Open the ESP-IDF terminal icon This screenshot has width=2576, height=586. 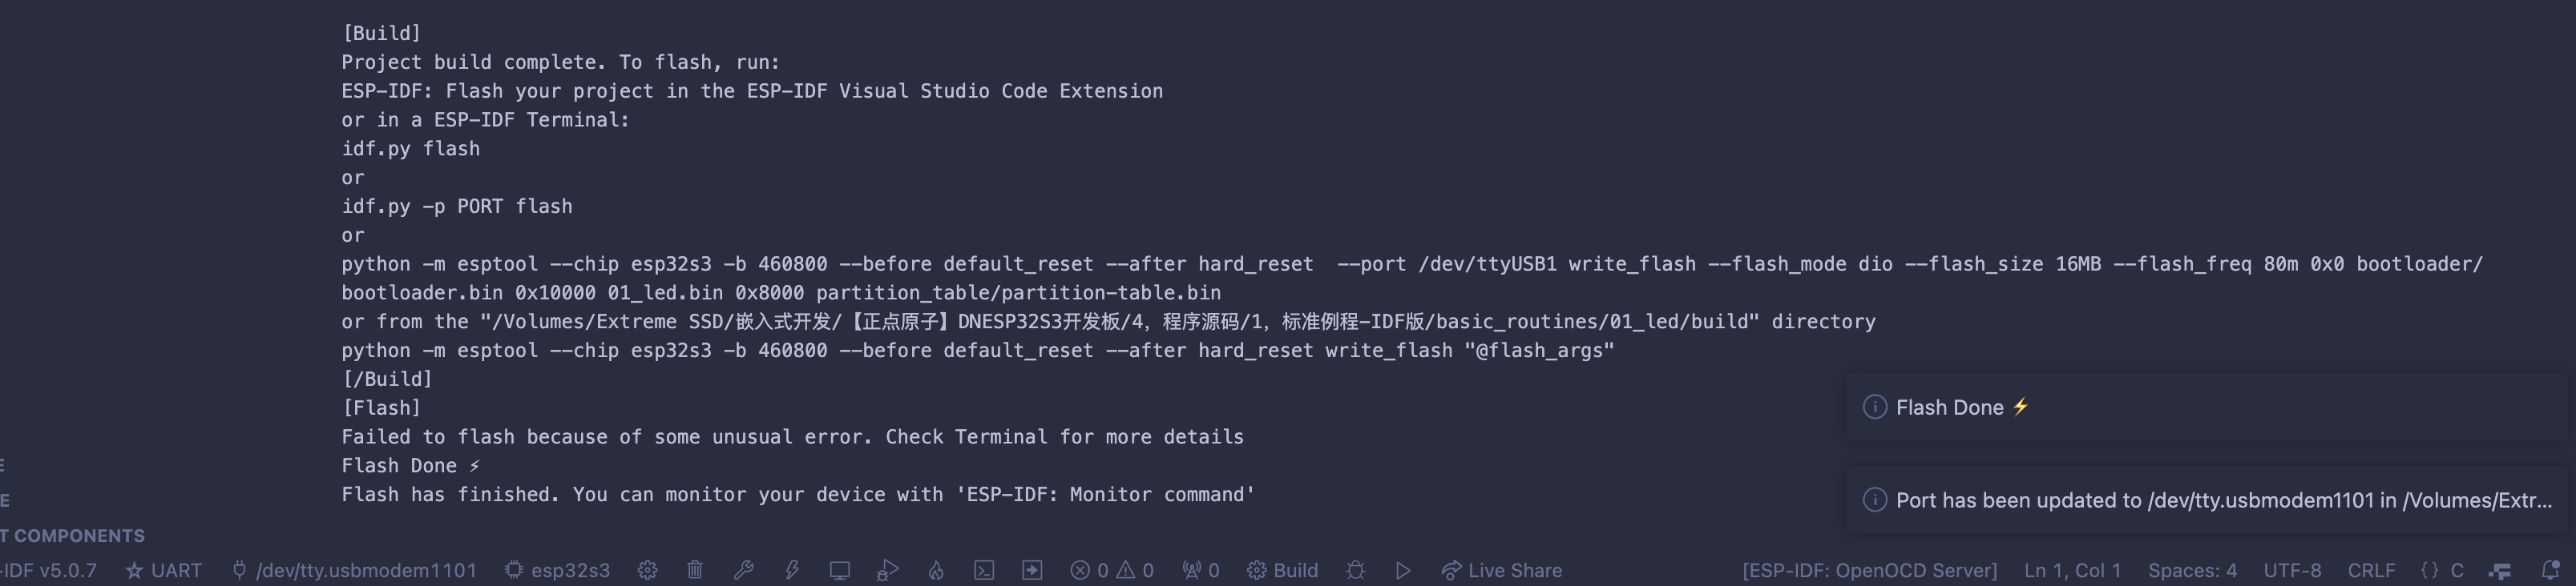tap(984, 570)
